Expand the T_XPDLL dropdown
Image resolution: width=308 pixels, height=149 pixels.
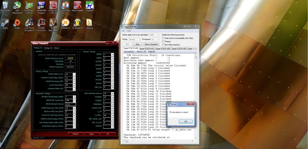[x=112, y=115]
